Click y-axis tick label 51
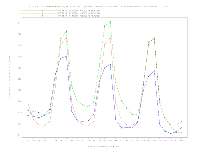198x153 pixels. (19, 23)
